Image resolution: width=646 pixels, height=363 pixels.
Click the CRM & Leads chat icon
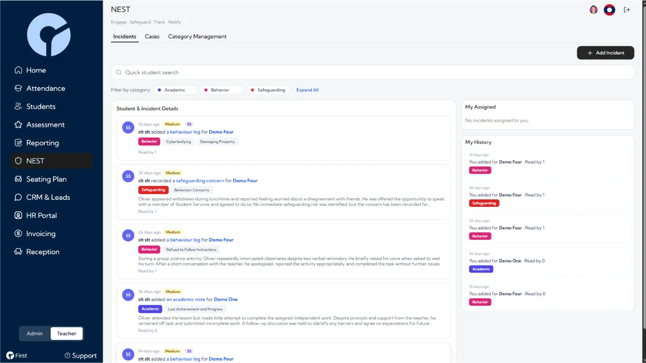[18, 197]
